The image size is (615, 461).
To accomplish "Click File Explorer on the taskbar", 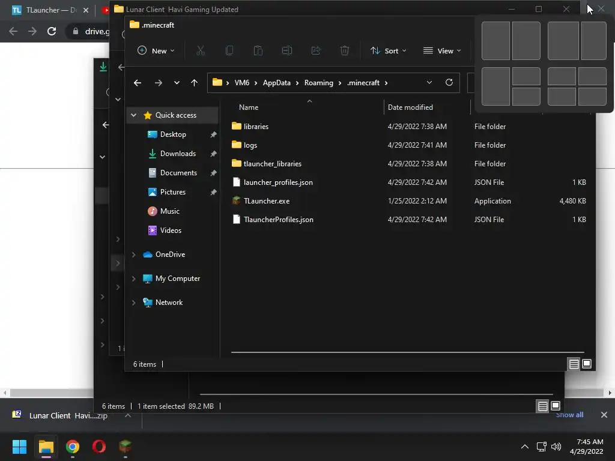I will click(46, 447).
